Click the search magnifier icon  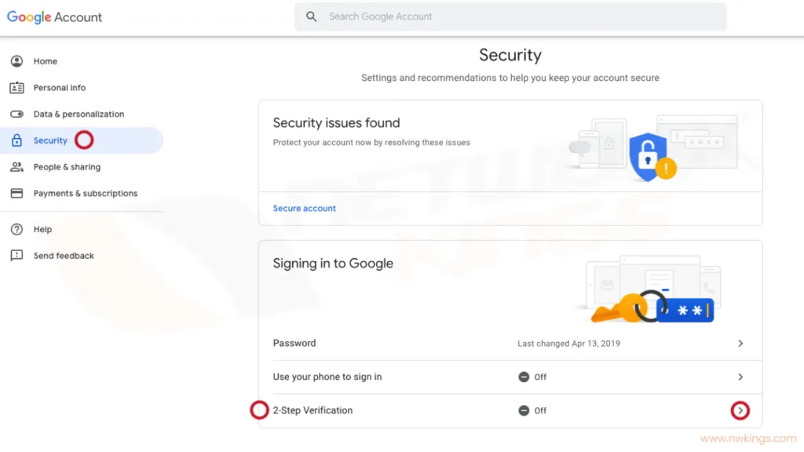click(312, 16)
